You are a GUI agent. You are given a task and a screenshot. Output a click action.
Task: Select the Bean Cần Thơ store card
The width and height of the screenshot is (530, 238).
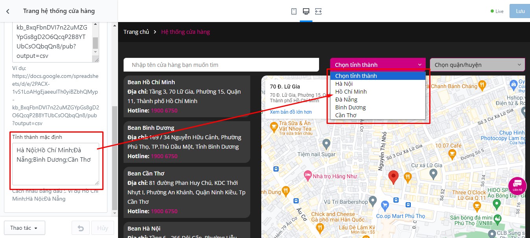click(187, 192)
